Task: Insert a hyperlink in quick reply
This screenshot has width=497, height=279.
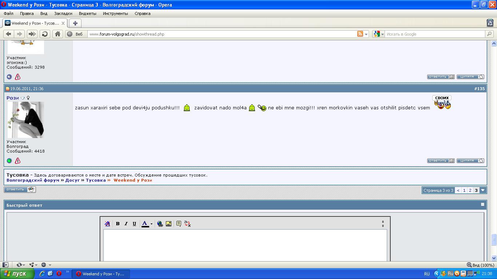Action: [x=160, y=224]
